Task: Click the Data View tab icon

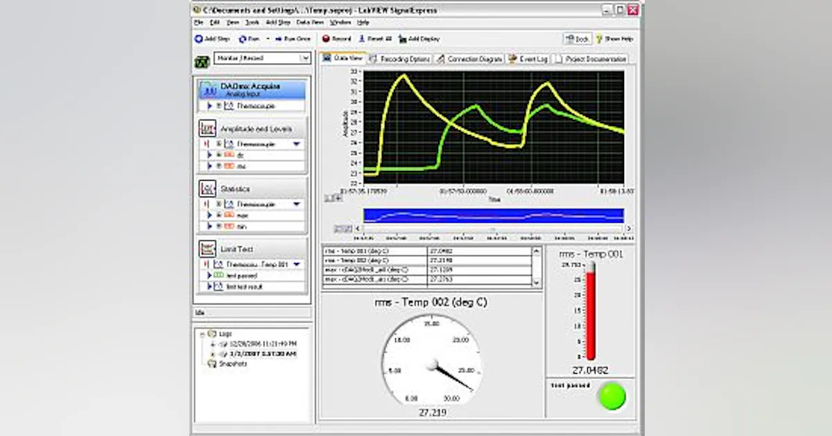Action: 328,59
